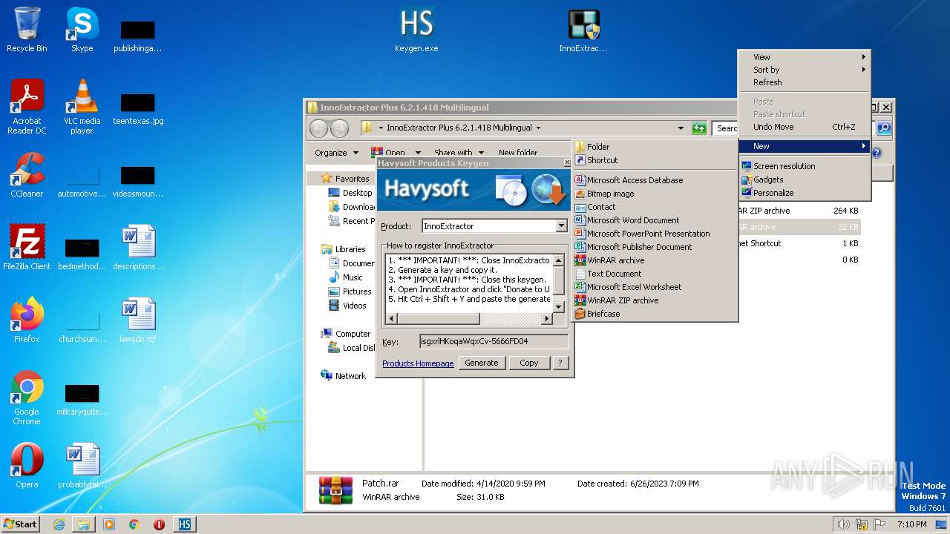The height and width of the screenshot is (534, 950).
Task: Launch Firefox from the desktop
Action: 27,320
